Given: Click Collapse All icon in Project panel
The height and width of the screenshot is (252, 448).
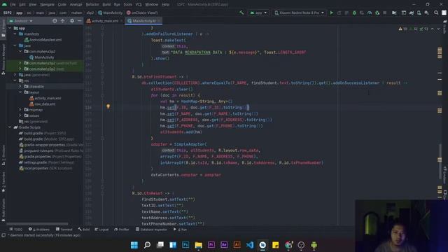Looking at the screenshot, I should [62, 21].
